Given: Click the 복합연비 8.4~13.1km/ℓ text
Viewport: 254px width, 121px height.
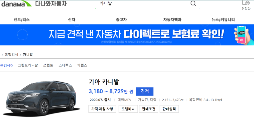Looking at the screenshot, I should [206, 100].
